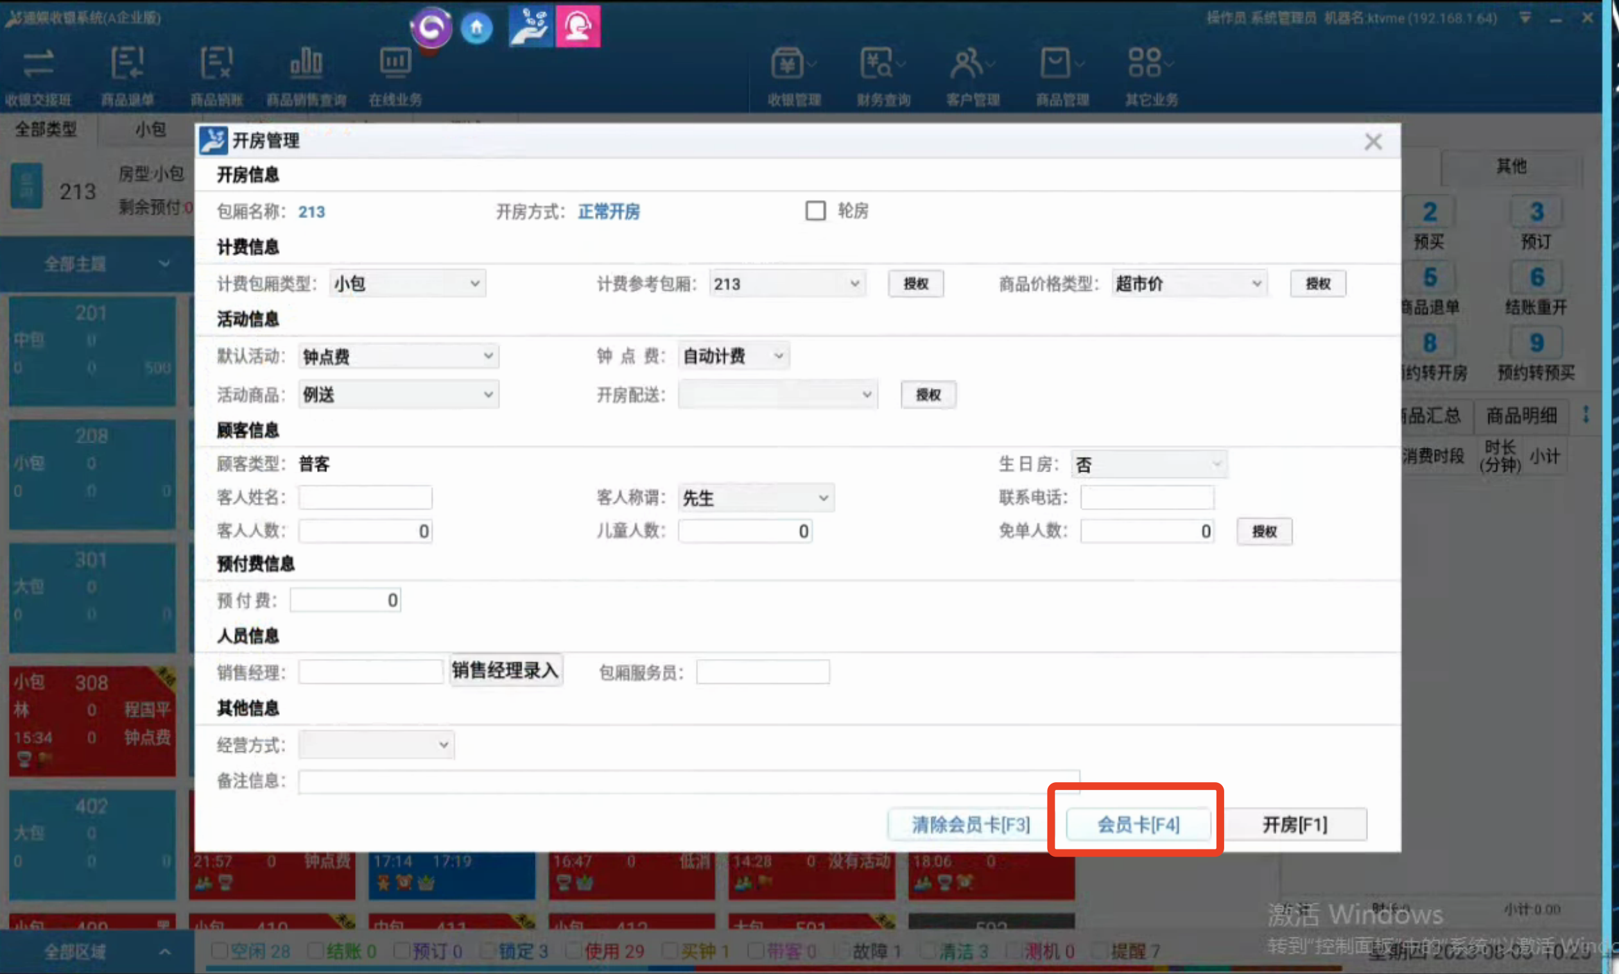
Task: Tick the 轮房 checkbox
Action: tap(815, 210)
